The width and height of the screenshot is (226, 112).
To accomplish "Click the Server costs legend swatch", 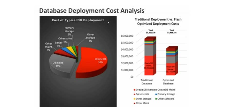I will coord(135,94).
